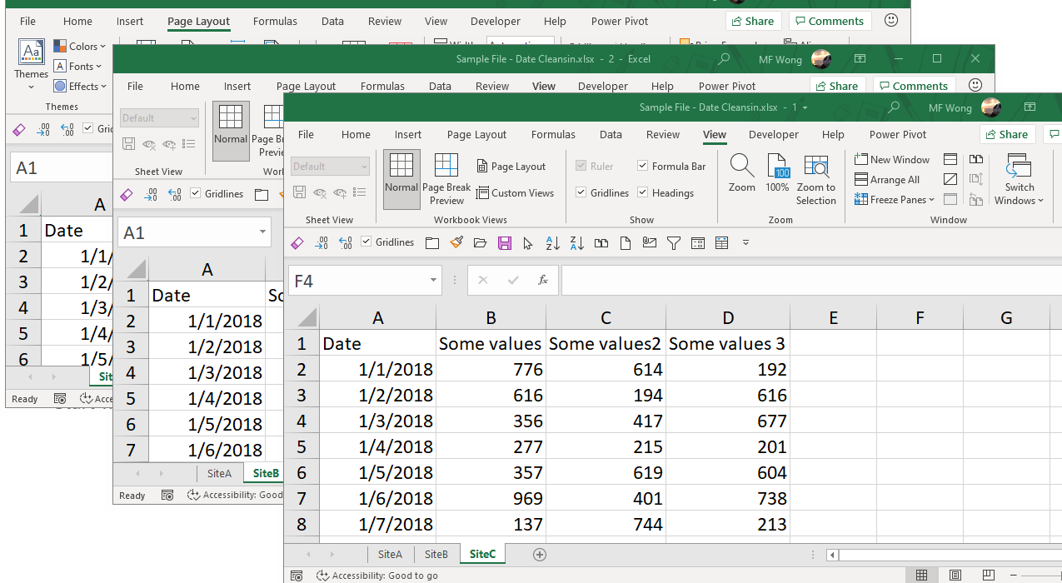Open the Zoom to Selection tool
The height and width of the screenshot is (583, 1062).
tap(815, 177)
